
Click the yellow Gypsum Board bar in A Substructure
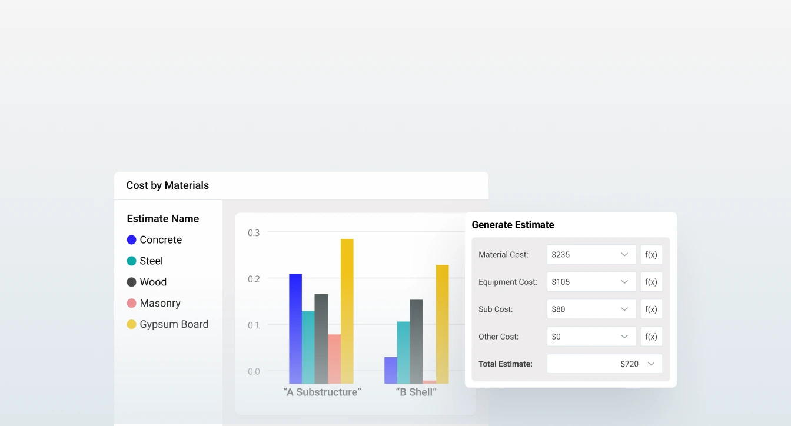pos(347,311)
